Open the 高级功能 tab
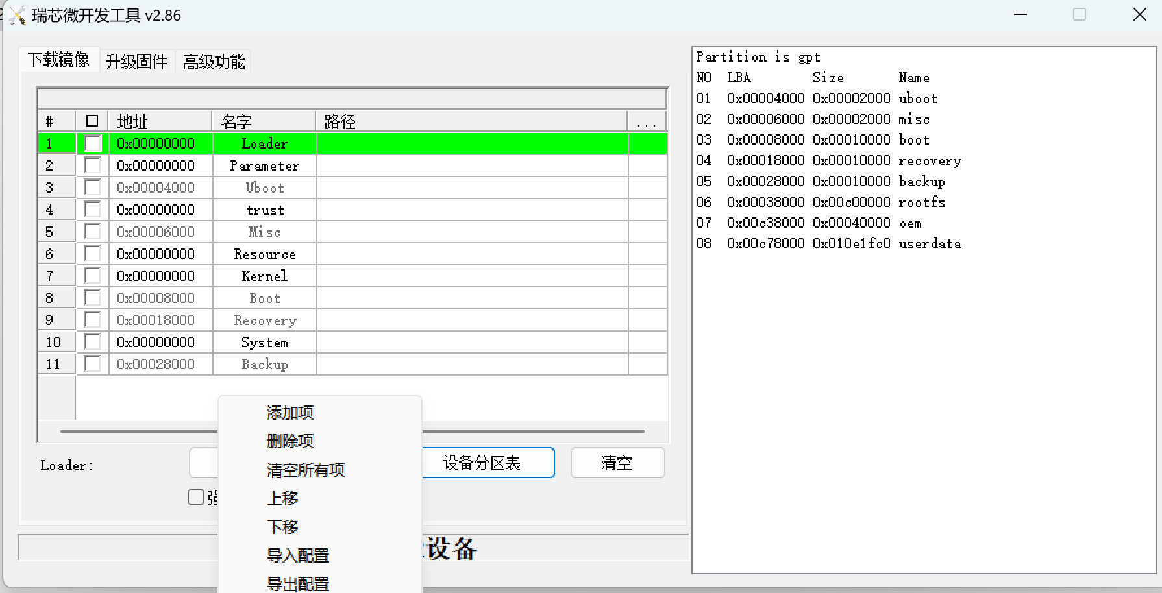 click(x=214, y=62)
